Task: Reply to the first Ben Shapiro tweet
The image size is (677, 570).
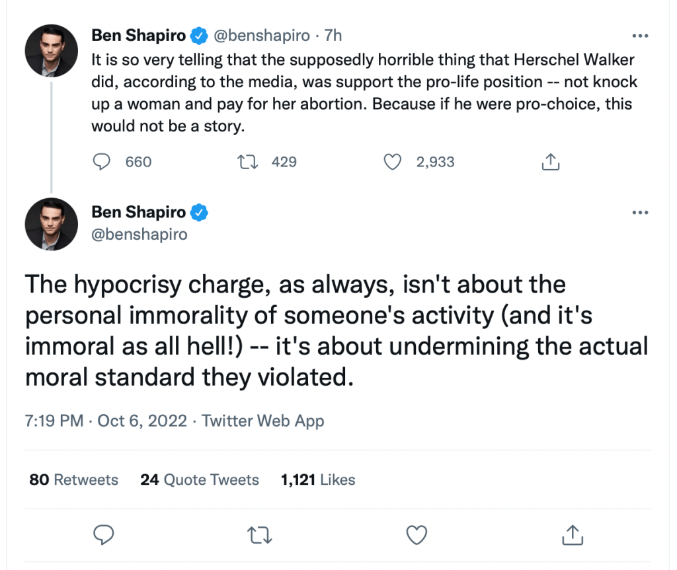Action: tap(102, 162)
